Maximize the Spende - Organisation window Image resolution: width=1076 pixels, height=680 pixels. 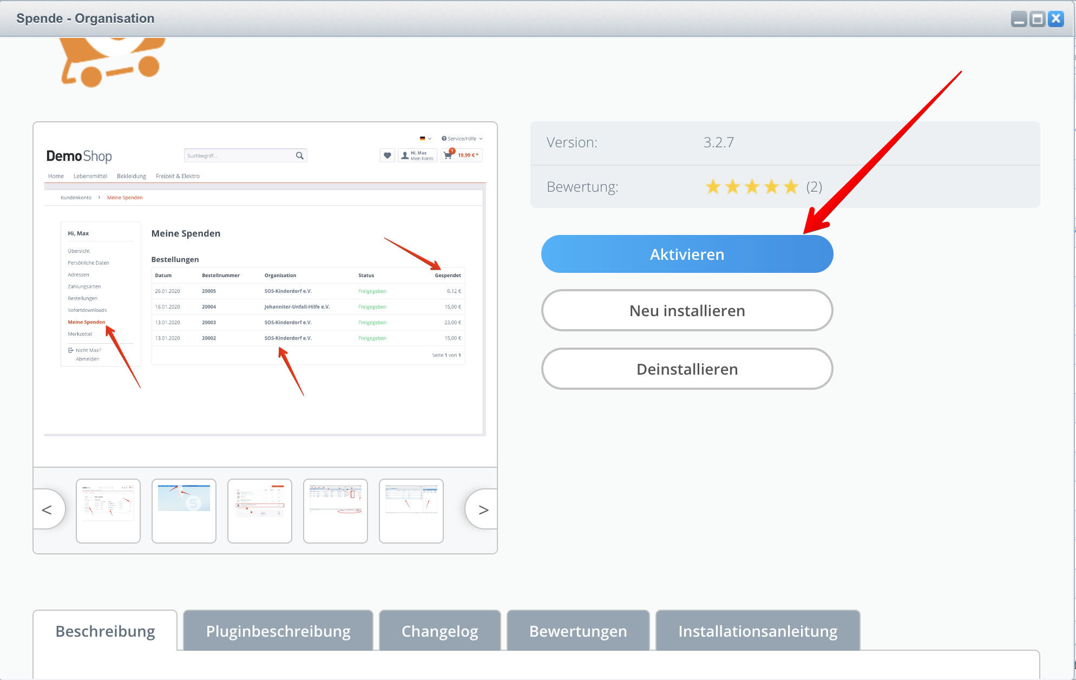(1037, 19)
